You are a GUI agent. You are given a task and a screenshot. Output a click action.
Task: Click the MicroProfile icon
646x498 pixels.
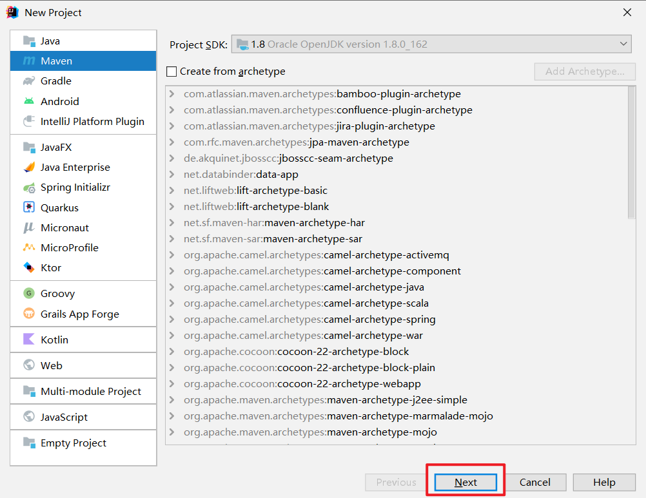29,247
